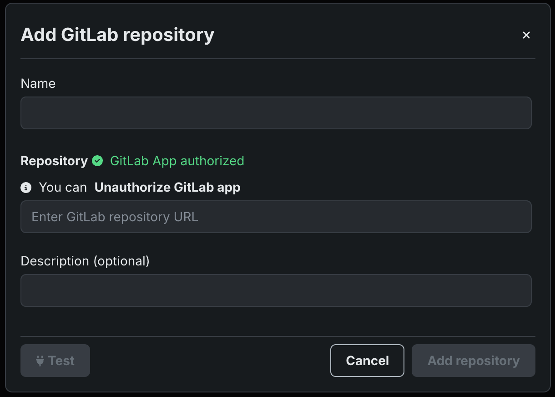Click the 'GitLab App authorized' status text
555x397 pixels.
(177, 161)
